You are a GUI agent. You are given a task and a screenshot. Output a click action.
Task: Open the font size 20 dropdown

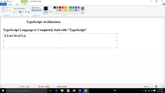tap(18, 12)
